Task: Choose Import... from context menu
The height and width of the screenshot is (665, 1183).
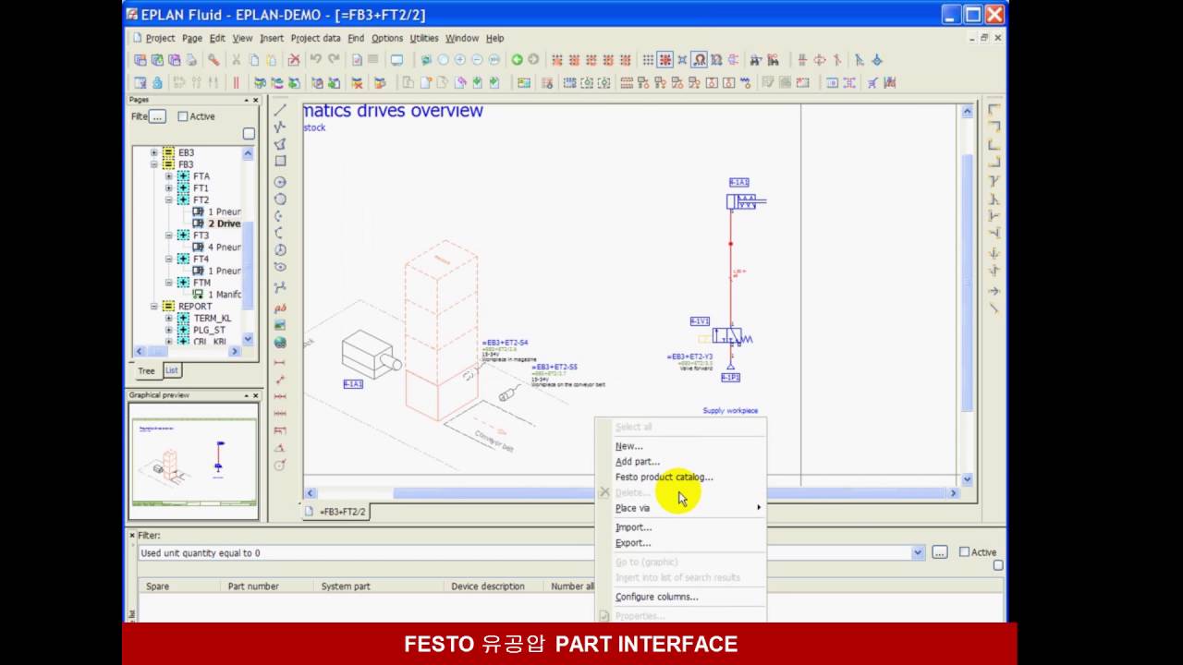Action: [x=634, y=527]
